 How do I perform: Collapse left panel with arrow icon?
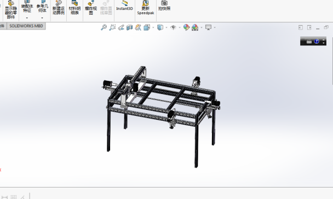coord(301,27)
